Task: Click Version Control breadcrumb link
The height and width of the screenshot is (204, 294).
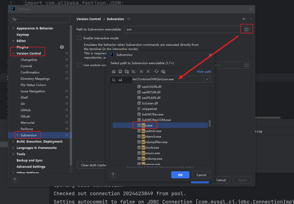Action: 89,19
